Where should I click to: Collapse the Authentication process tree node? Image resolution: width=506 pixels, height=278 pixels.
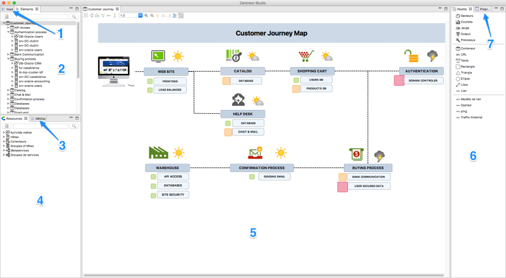point(8,32)
